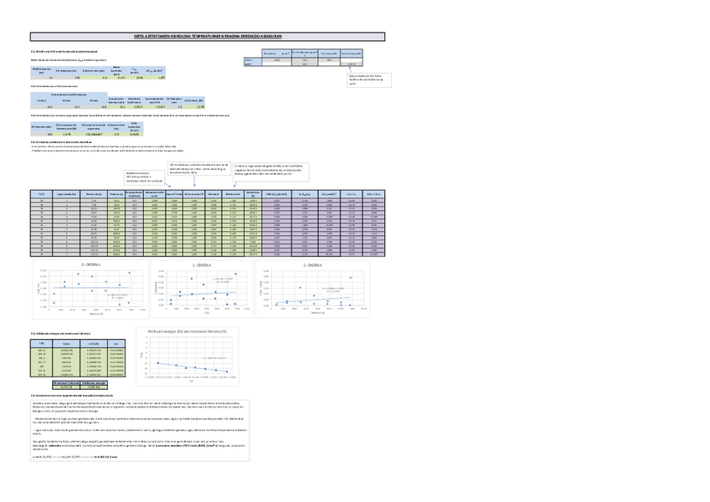
Task: Select the '1. ORDENA' chart title
Action: point(201,265)
